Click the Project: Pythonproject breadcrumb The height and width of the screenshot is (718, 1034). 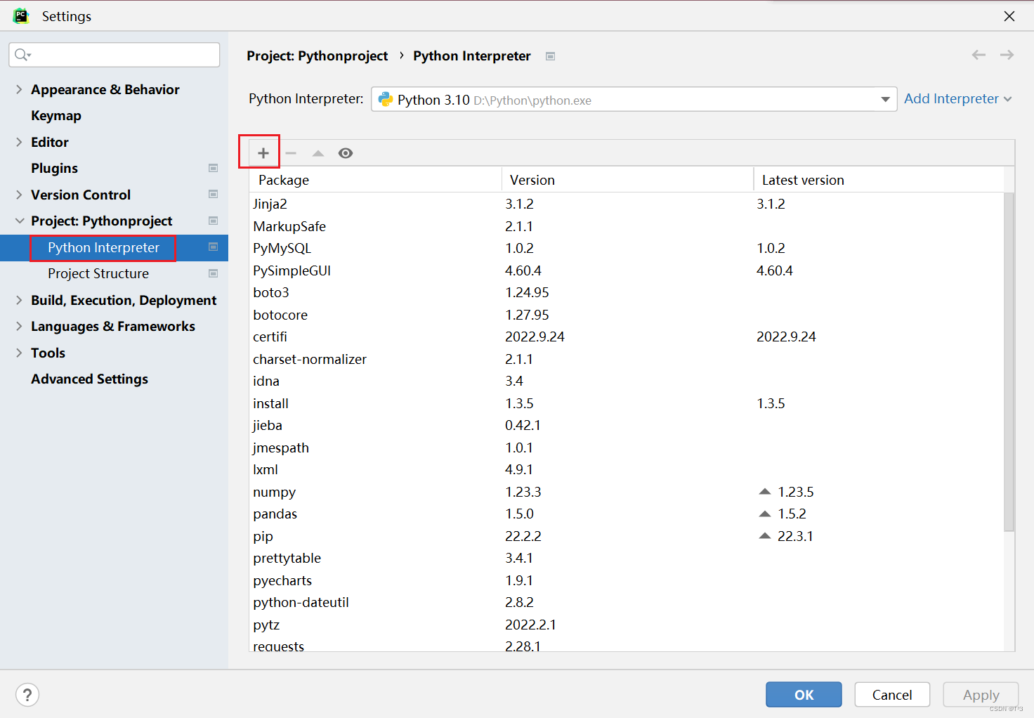[x=317, y=56]
